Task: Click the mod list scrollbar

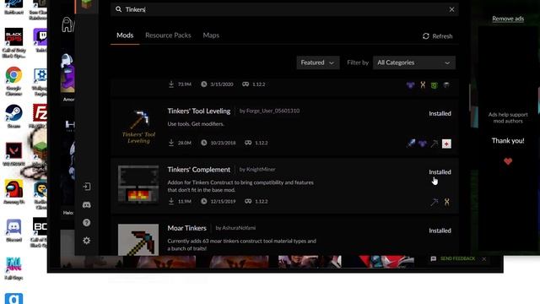Action: (470, 97)
